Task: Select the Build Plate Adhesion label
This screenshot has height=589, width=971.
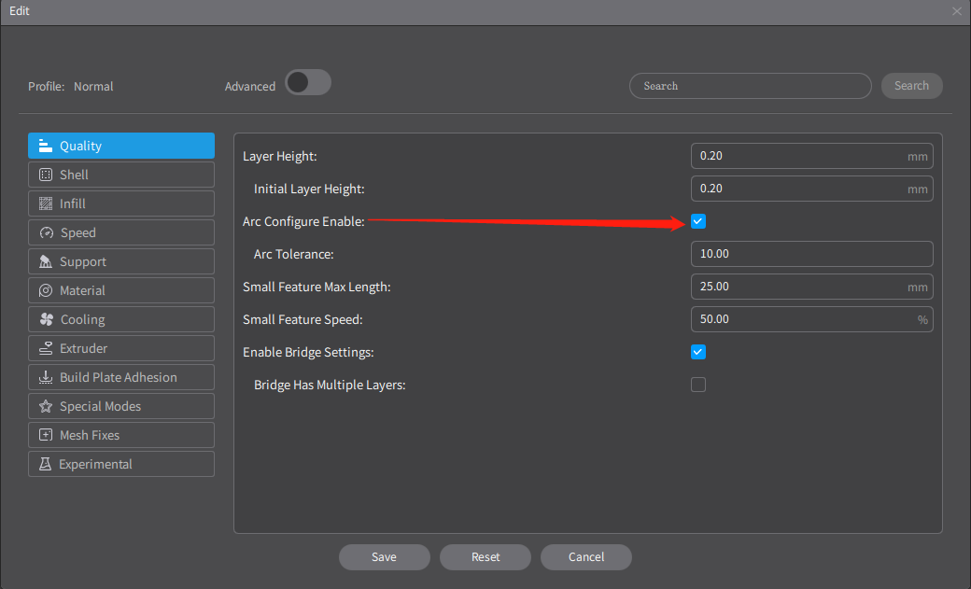Action: click(x=119, y=377)
